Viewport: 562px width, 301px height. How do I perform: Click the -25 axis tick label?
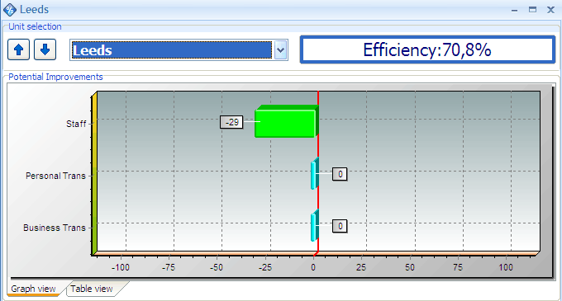(x=264, y=267)
